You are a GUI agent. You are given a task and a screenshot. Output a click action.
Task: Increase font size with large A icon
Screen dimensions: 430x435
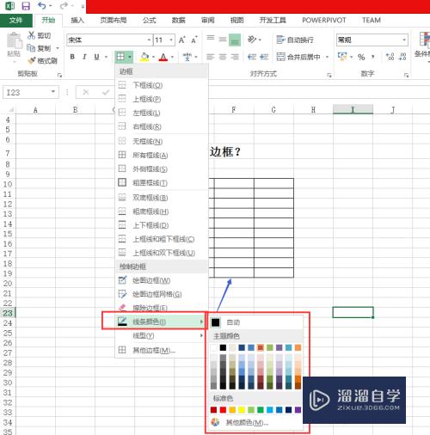click(181, 40)
